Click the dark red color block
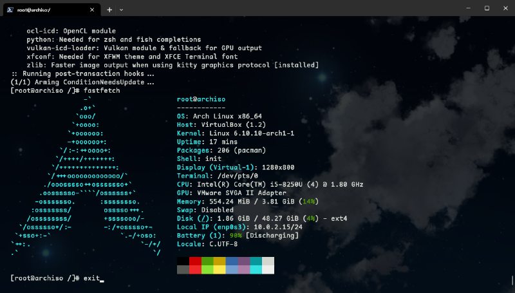This screenshot has width=515, height=293. coord(195,261)
